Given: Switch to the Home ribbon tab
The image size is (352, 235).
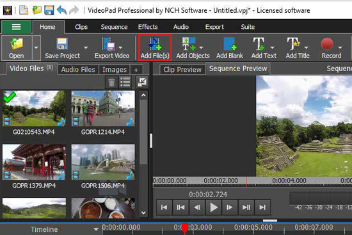Looking at the screenshot, I should 47,27.
